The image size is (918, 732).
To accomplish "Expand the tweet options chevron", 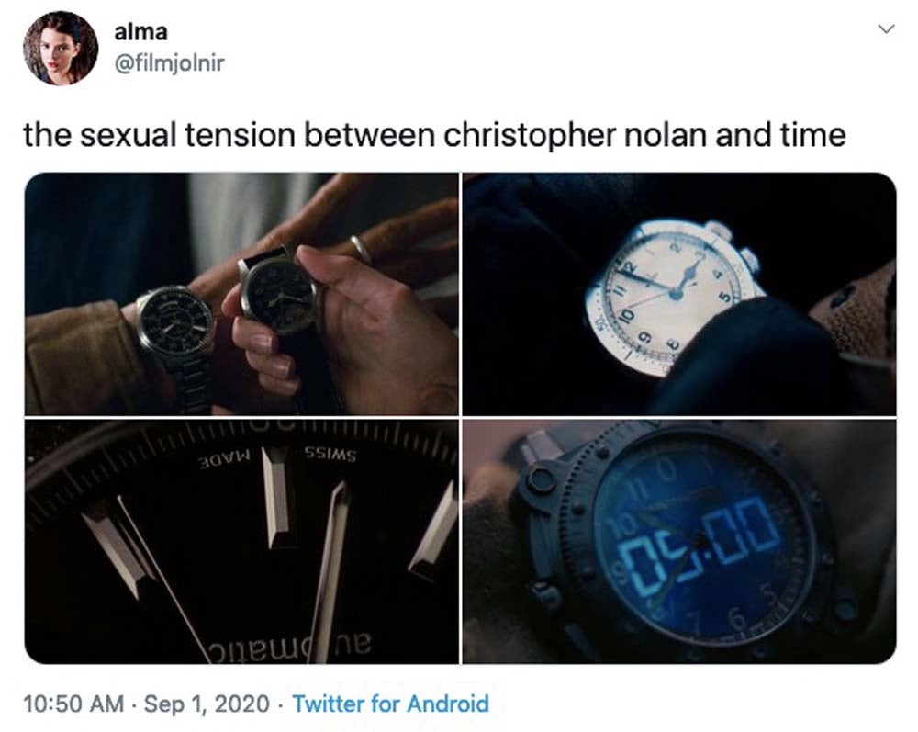I will (887, 28).
